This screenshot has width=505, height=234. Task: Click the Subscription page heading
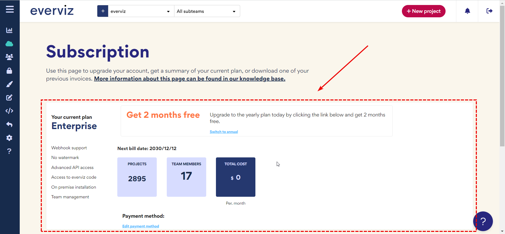[x=98, y=52]
